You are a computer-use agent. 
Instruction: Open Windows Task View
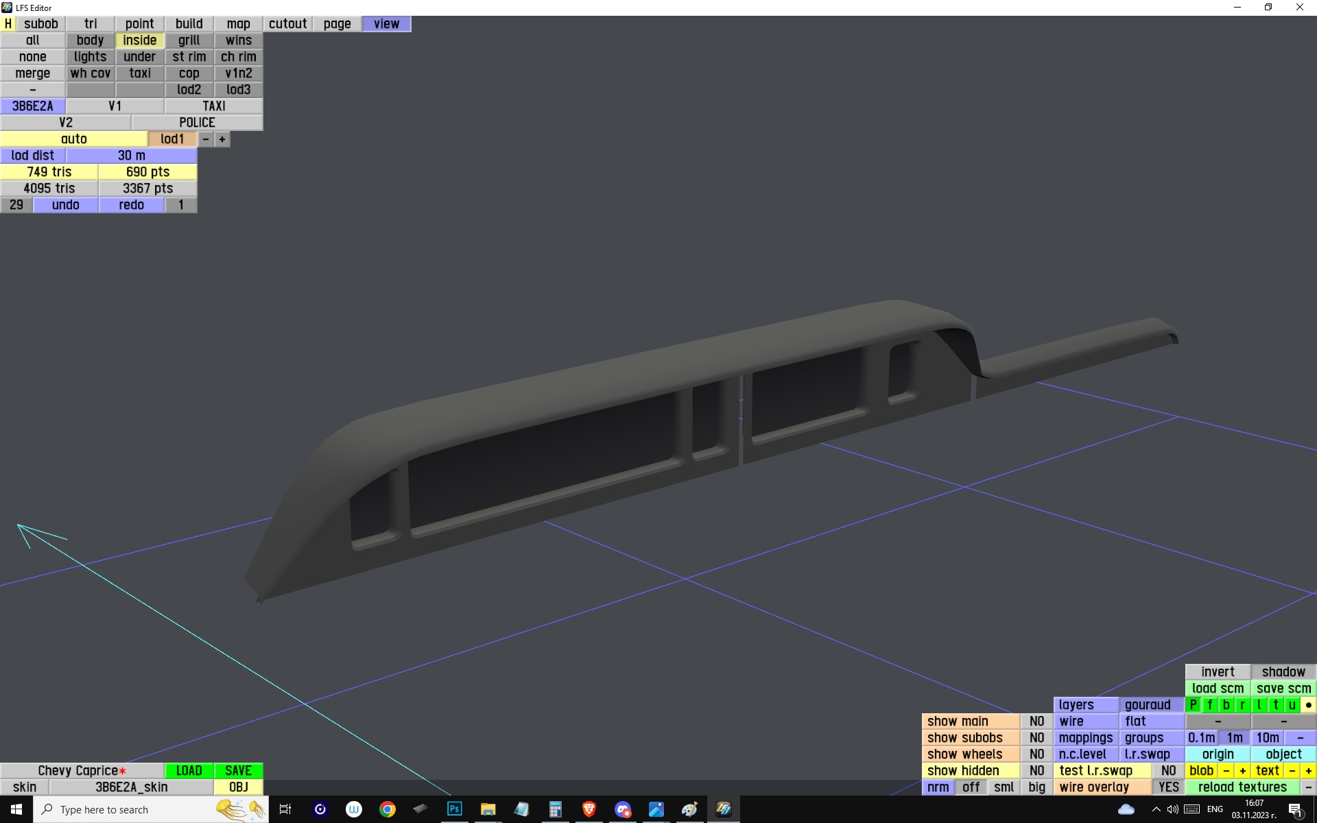click(x=285, y=809)
